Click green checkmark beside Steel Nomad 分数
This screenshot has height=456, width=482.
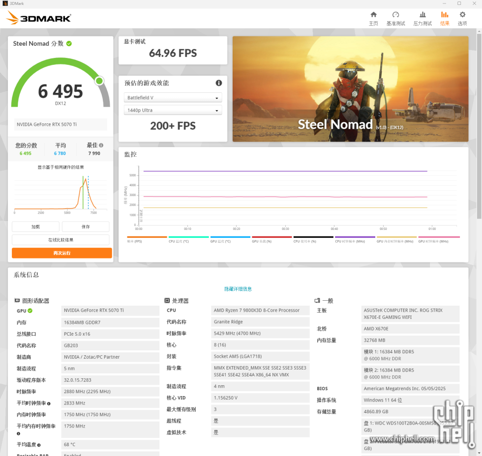pos(69,44)
